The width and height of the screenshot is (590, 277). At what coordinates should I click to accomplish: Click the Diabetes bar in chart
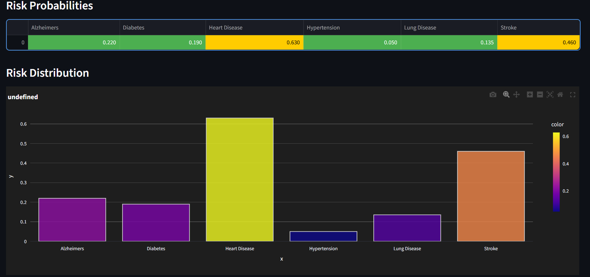pyautogui.click(x=156, y=222)
